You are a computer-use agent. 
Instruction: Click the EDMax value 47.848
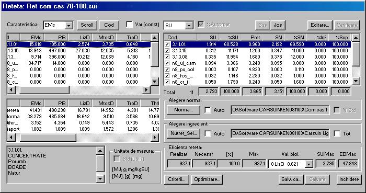[x=348, y=164]
